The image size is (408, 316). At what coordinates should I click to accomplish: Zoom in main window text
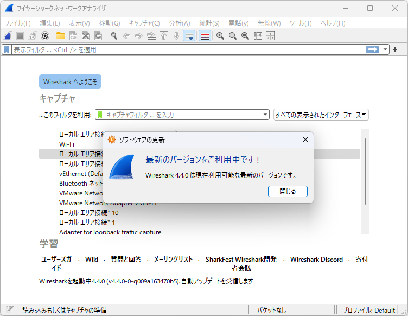(x=220, y=36)
